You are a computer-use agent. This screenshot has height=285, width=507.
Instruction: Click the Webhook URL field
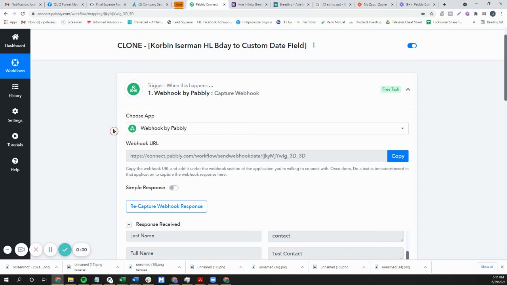257,156
